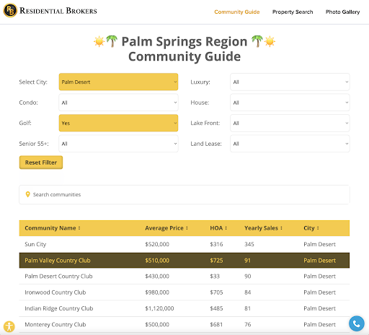The image size is (369, 335).
Task: Open the Condo filter dropdown
Action: click(x=118, y=103)
